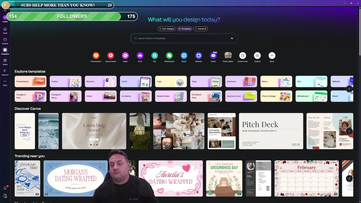Open Projects folder icon in sidebar
This screenshot has width=361, height=203.
[5, 40]
